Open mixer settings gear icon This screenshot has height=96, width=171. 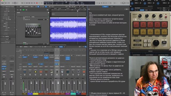[x=80, y=47]
